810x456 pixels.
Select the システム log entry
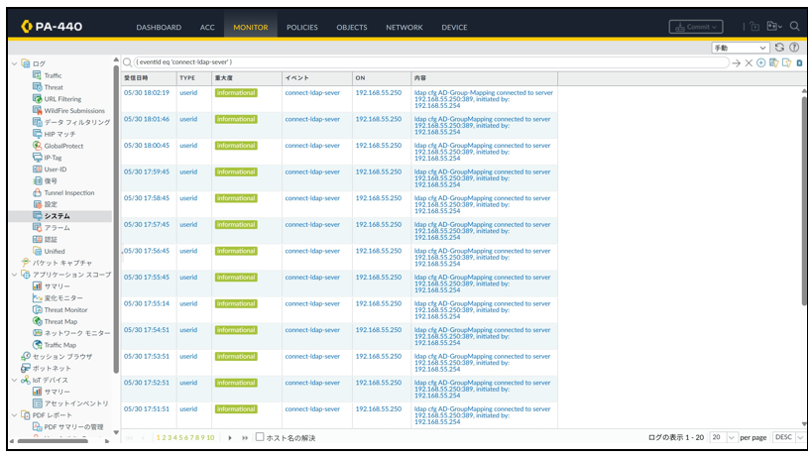point(57,216)
